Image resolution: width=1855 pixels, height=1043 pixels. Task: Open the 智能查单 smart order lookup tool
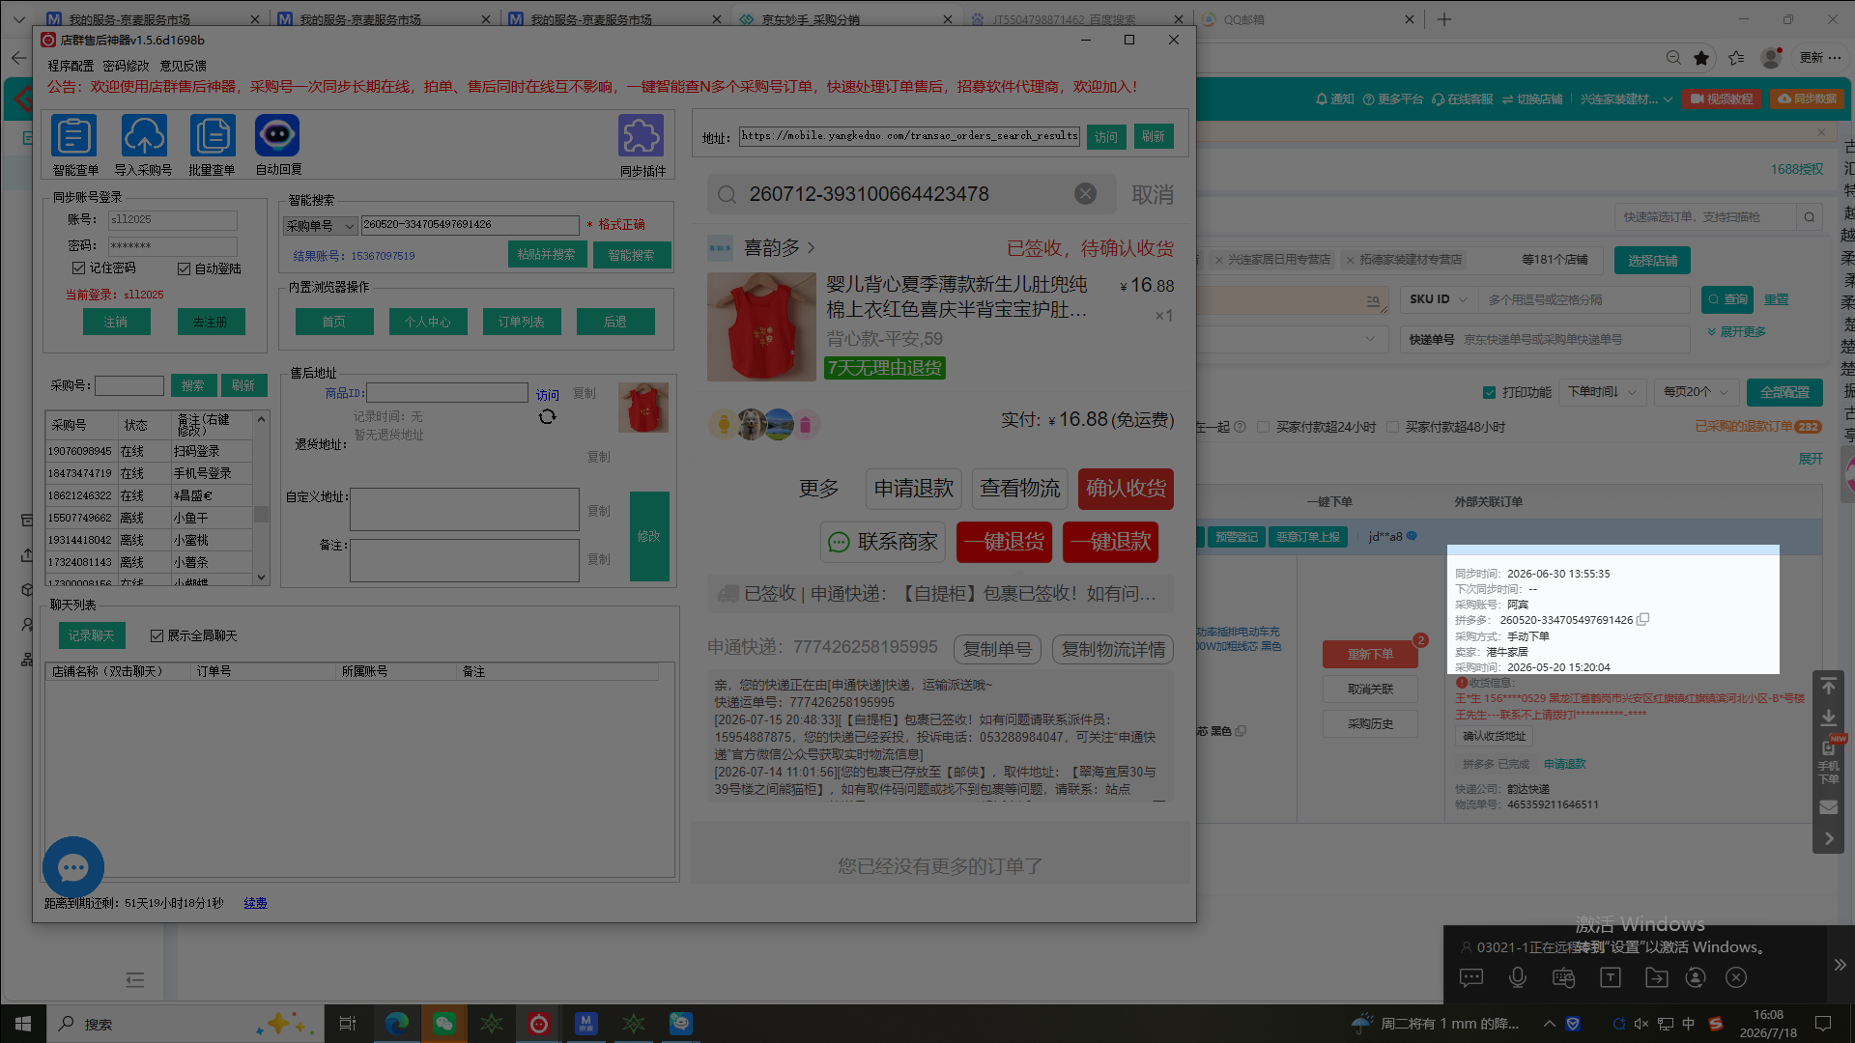point(74,145)
